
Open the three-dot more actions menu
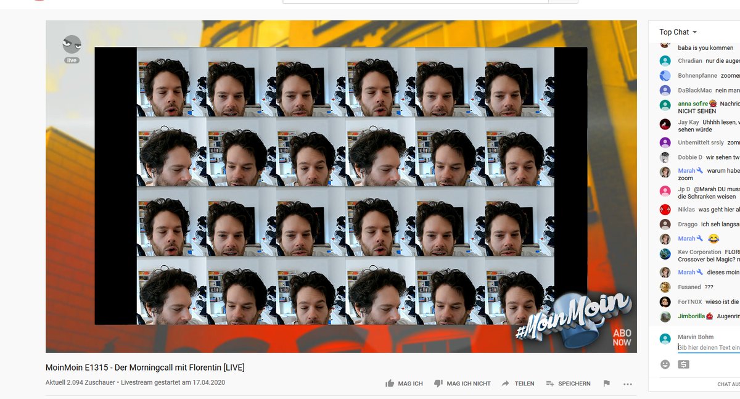[628, 384]
